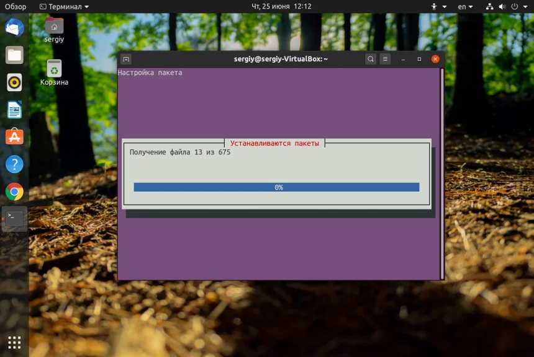
Task: Open the accessibility menu in top bar
Action: coord(438,6)
